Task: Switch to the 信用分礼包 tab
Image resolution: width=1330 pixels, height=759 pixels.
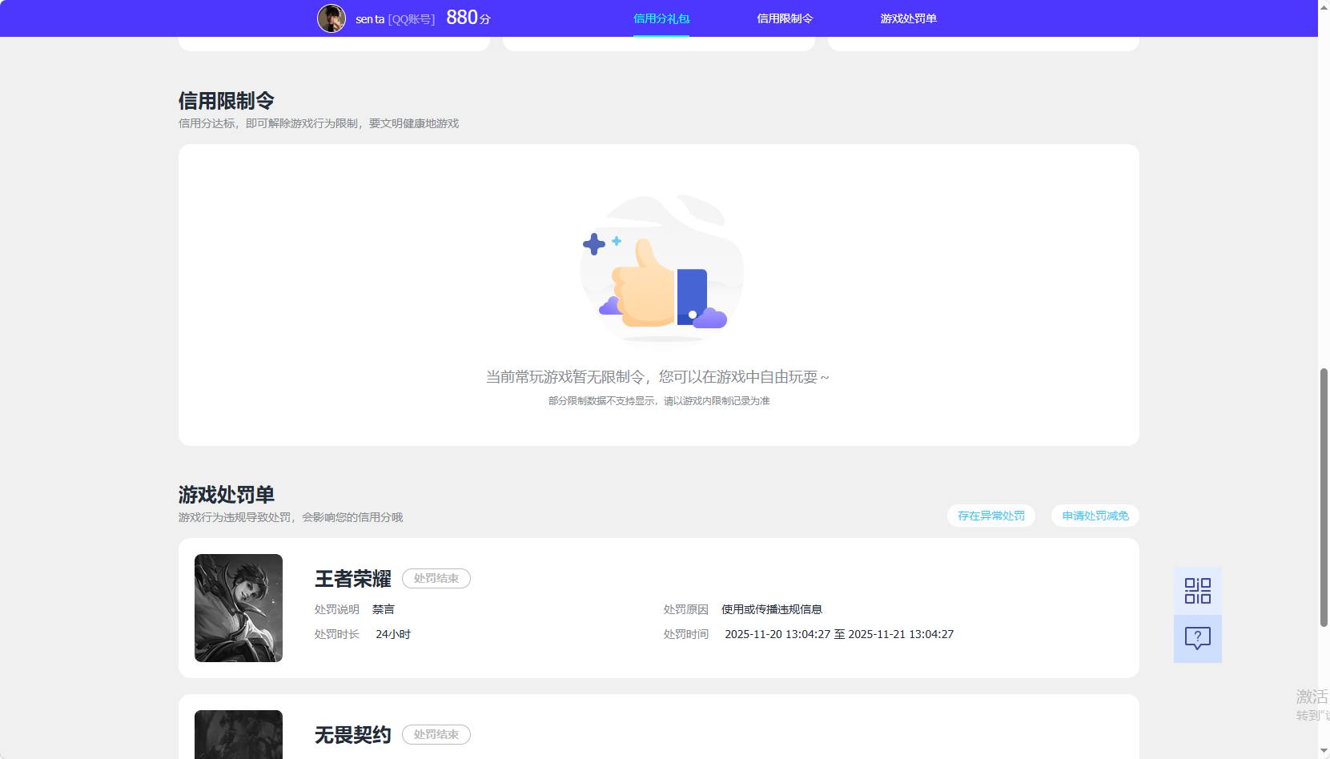Action: point(661,18)
